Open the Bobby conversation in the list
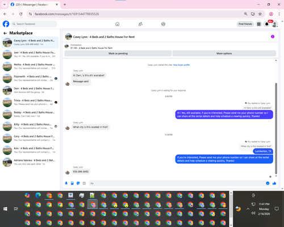284x227 pixels. coord(30,114)
